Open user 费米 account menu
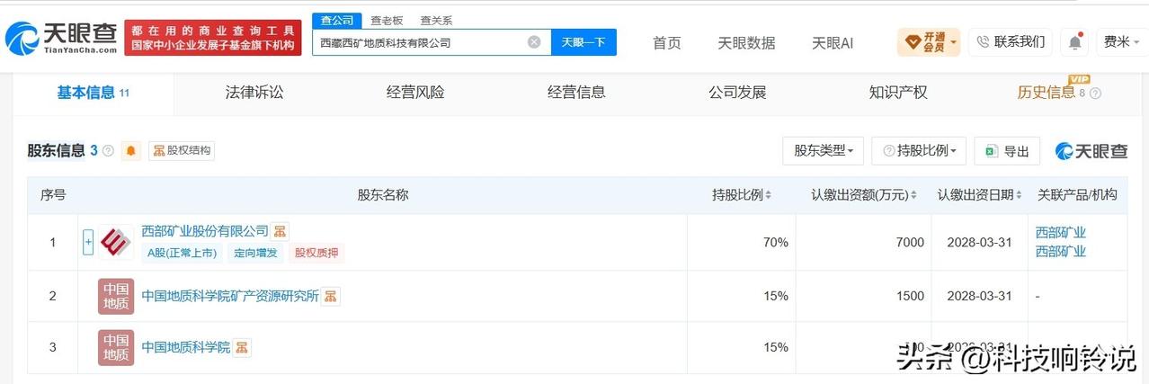This screenshot has width=1149, height=384. pyautogui.click(x=1121, y=42)
